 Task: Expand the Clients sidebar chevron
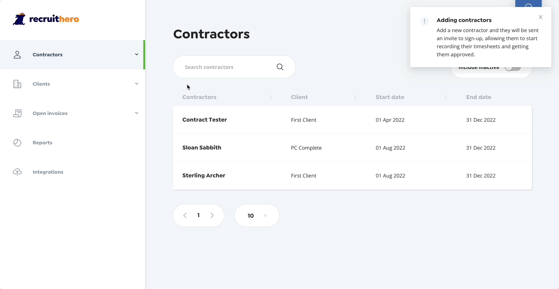point(137,84)
